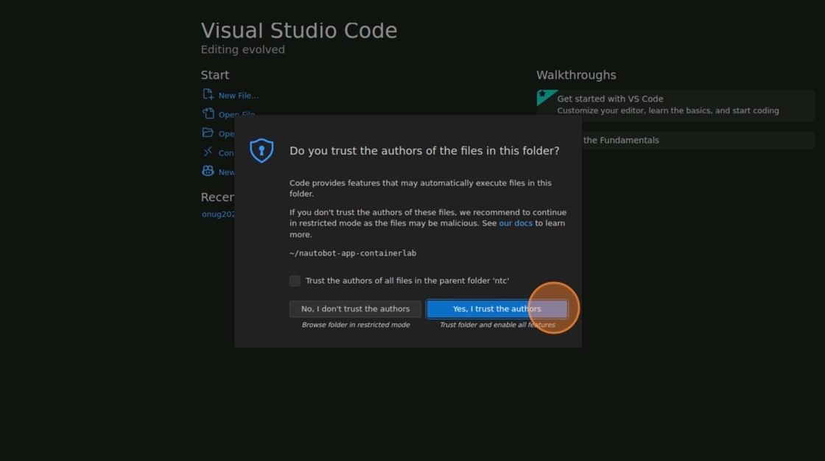
Task: Click the New File icon
Action: [208, 95]
